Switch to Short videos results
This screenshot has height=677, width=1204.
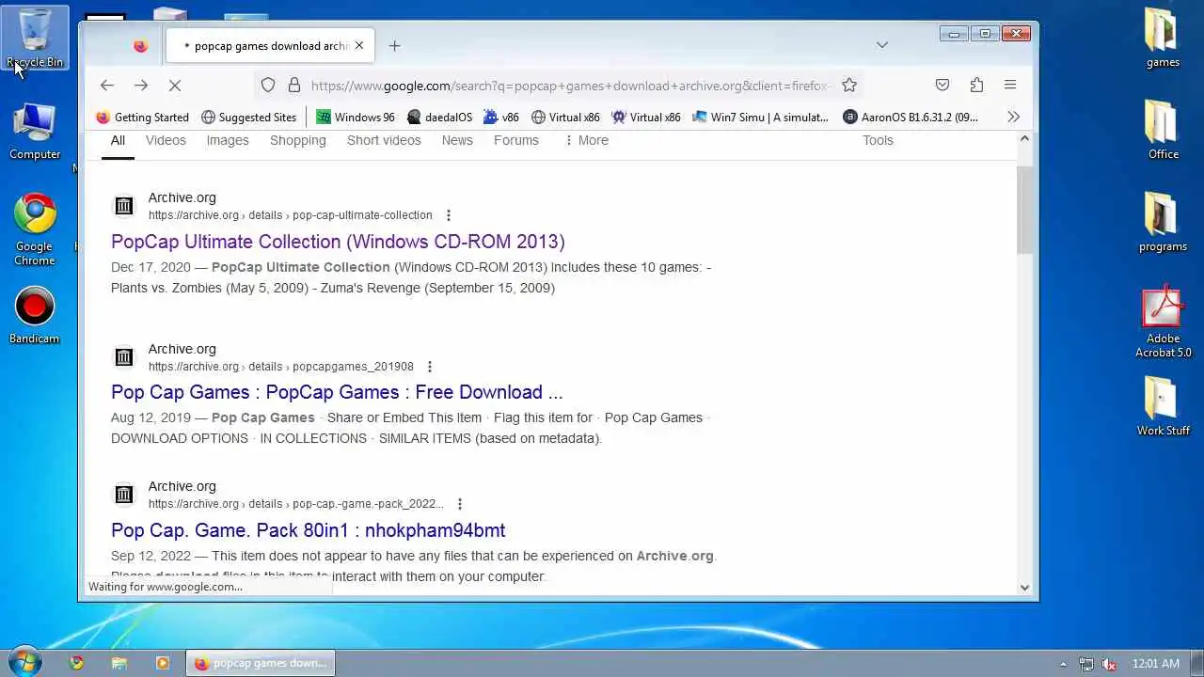384,140
